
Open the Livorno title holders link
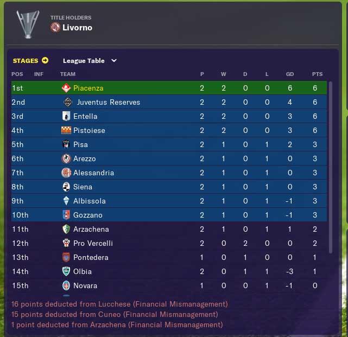point(77,28)
